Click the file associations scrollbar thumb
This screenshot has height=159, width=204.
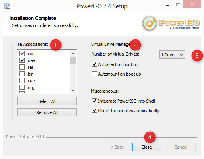[x=73, y=60]
